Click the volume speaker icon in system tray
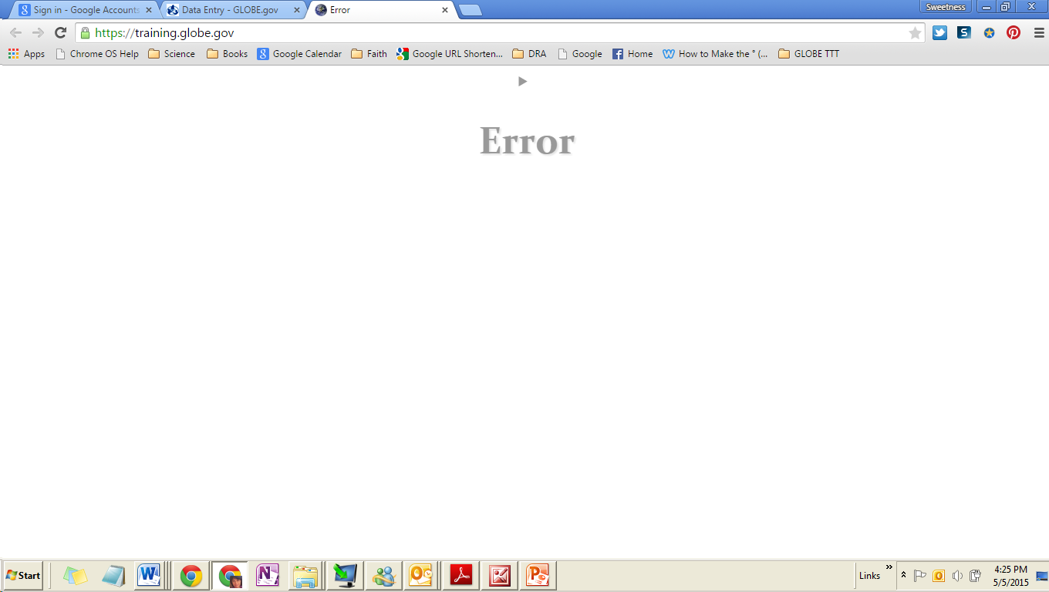The image size is (1049, 592). pyautogui.click(x=957, y=576)
